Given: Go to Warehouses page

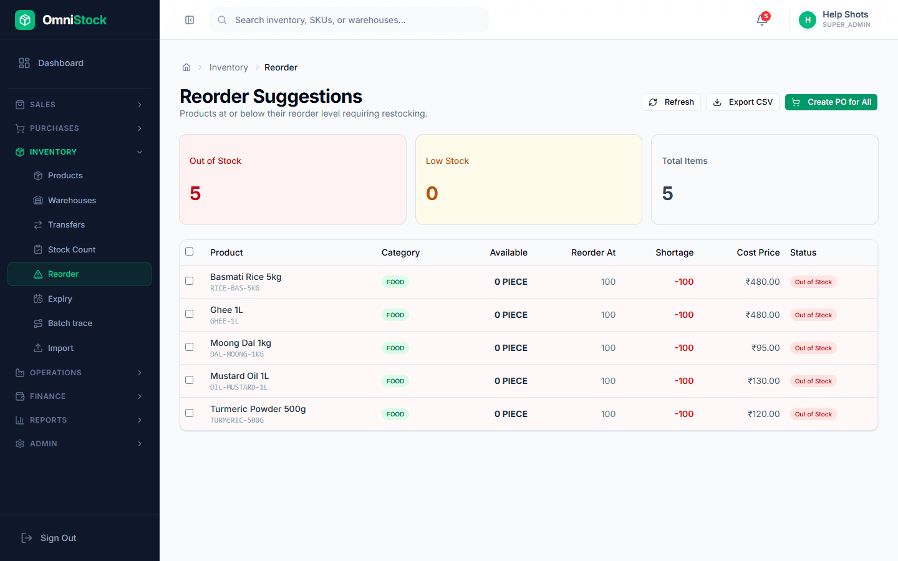Looking at the screenshot, I should coord(79,200).
